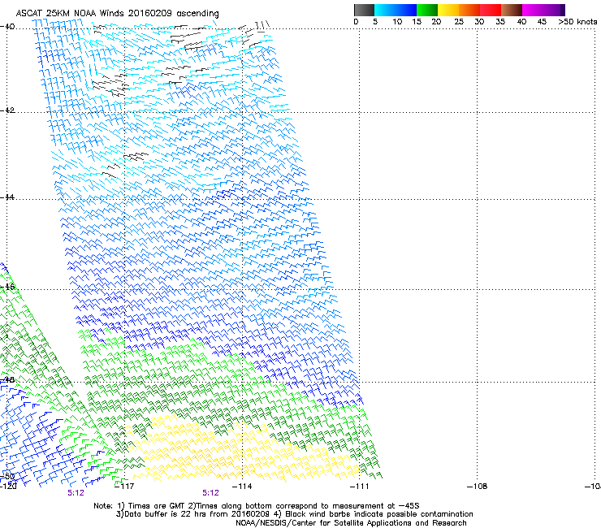Click legend tick label 10
The width and height of the screenshot is (601, 528).
tap(397, 21)
